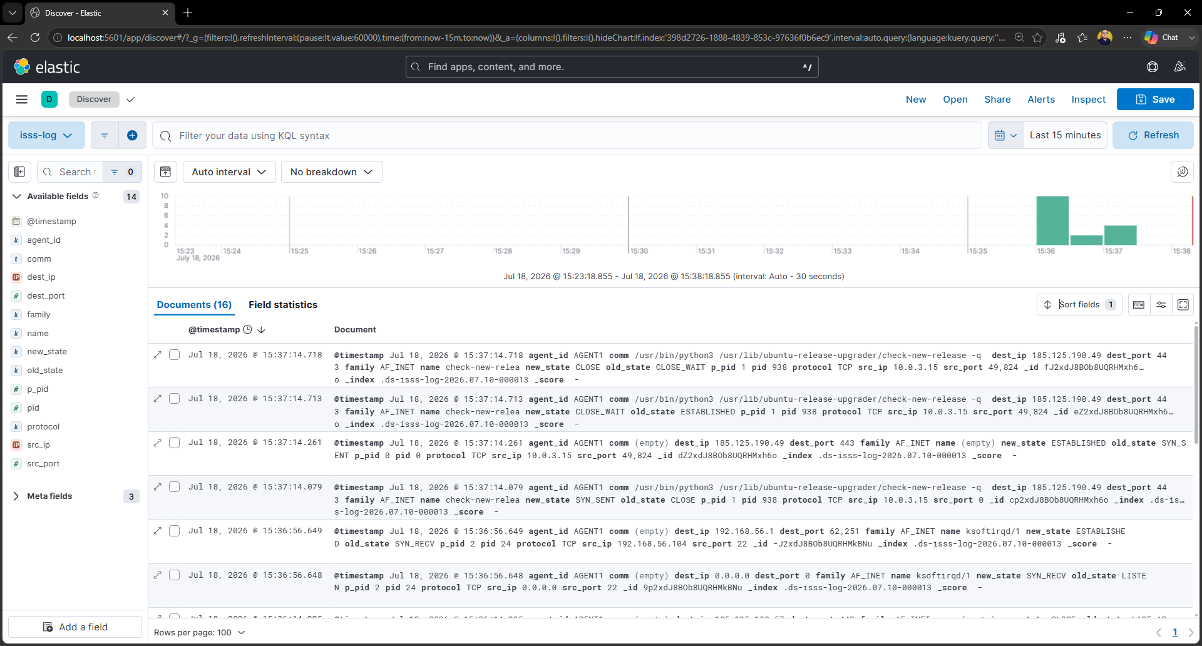
Task: Open the calendar quick date menu
Action: pyautogui.click(x=1005, y=135)
